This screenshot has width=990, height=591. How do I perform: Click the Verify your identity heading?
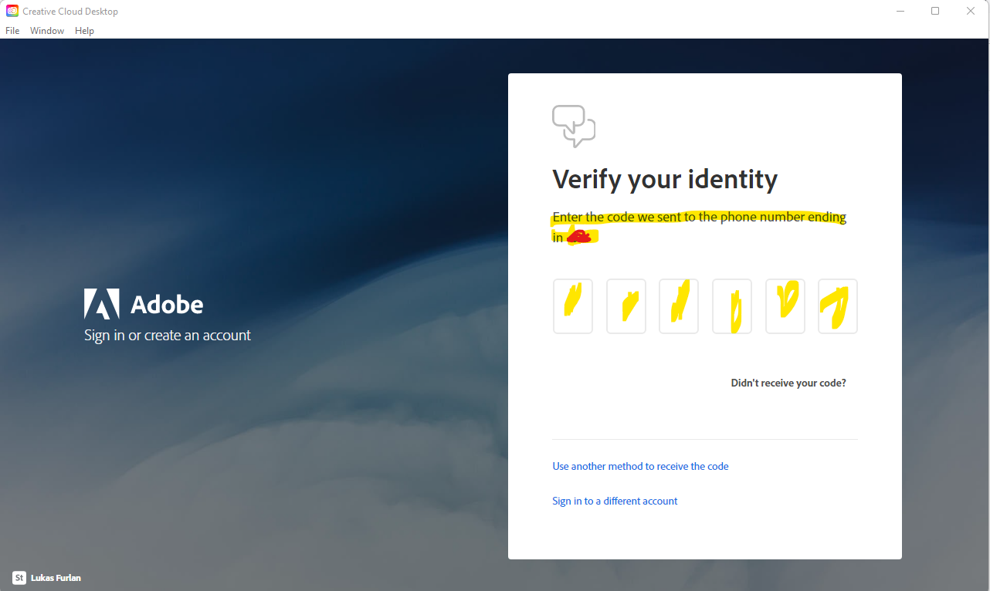click(665, 179)
